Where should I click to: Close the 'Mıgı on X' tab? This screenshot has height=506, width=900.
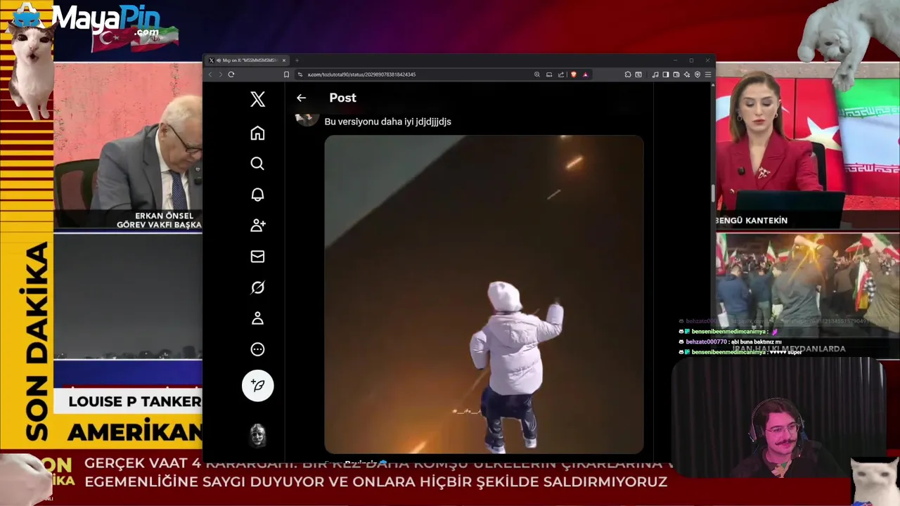coord(285,60)
